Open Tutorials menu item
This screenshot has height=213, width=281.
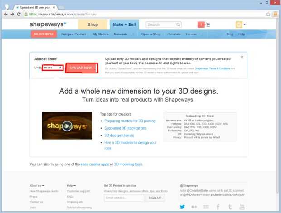(x=174, y=34)
